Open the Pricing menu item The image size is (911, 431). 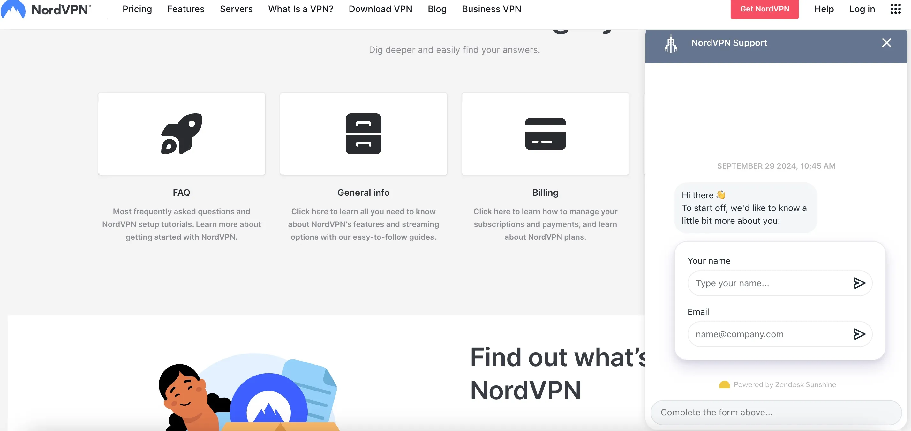click(137, 9)
